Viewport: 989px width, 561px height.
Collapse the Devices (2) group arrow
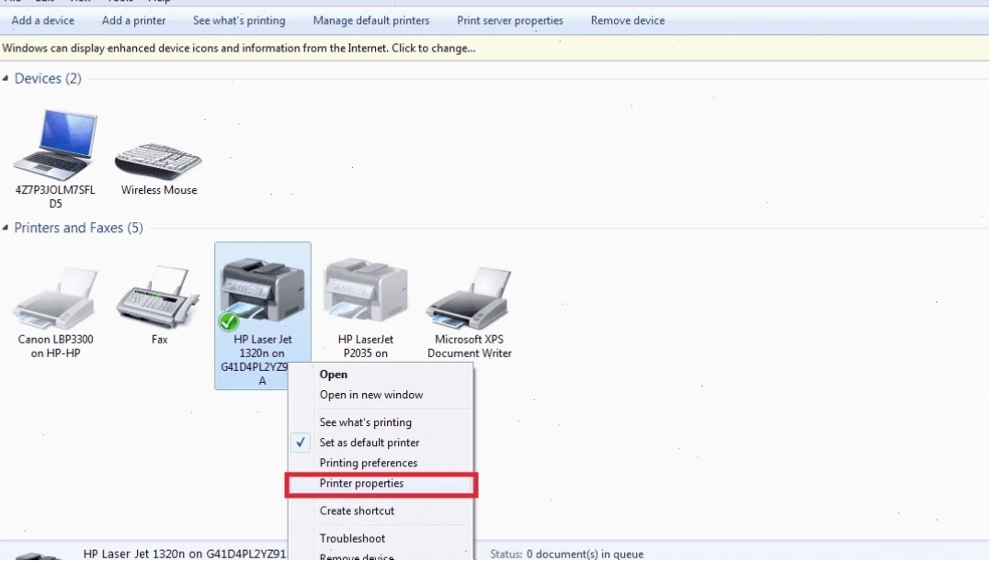pyautogui.click(x=6, y=78)
